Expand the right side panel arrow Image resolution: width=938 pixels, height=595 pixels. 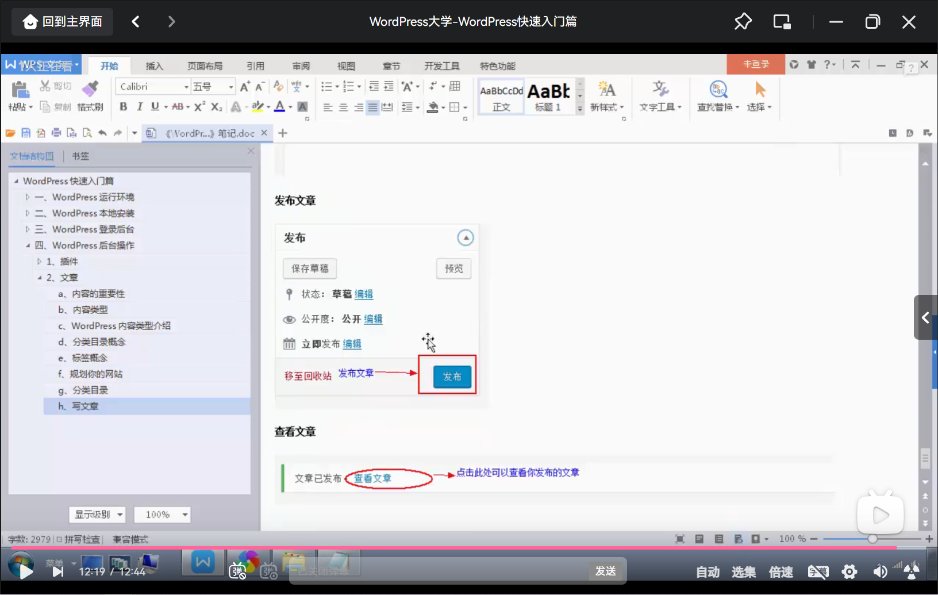925,317
